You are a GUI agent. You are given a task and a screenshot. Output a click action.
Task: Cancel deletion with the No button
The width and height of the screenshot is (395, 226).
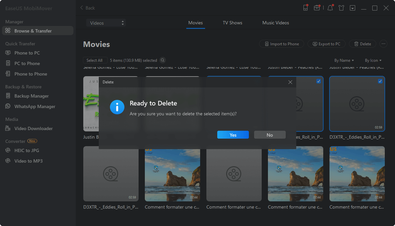270,135
